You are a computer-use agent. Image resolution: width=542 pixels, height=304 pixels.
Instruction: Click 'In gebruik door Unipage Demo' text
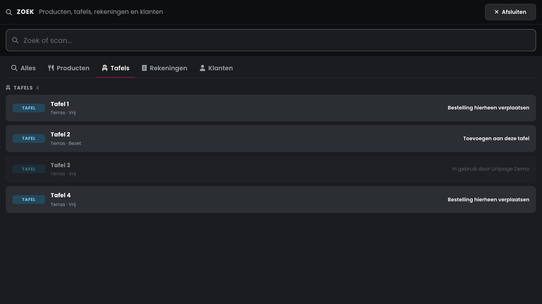point(491,169)
